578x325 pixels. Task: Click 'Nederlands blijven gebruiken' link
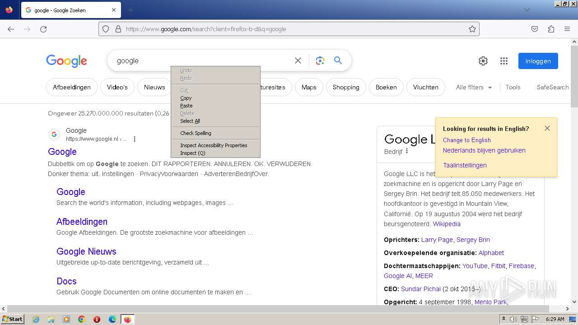point(484,150)
